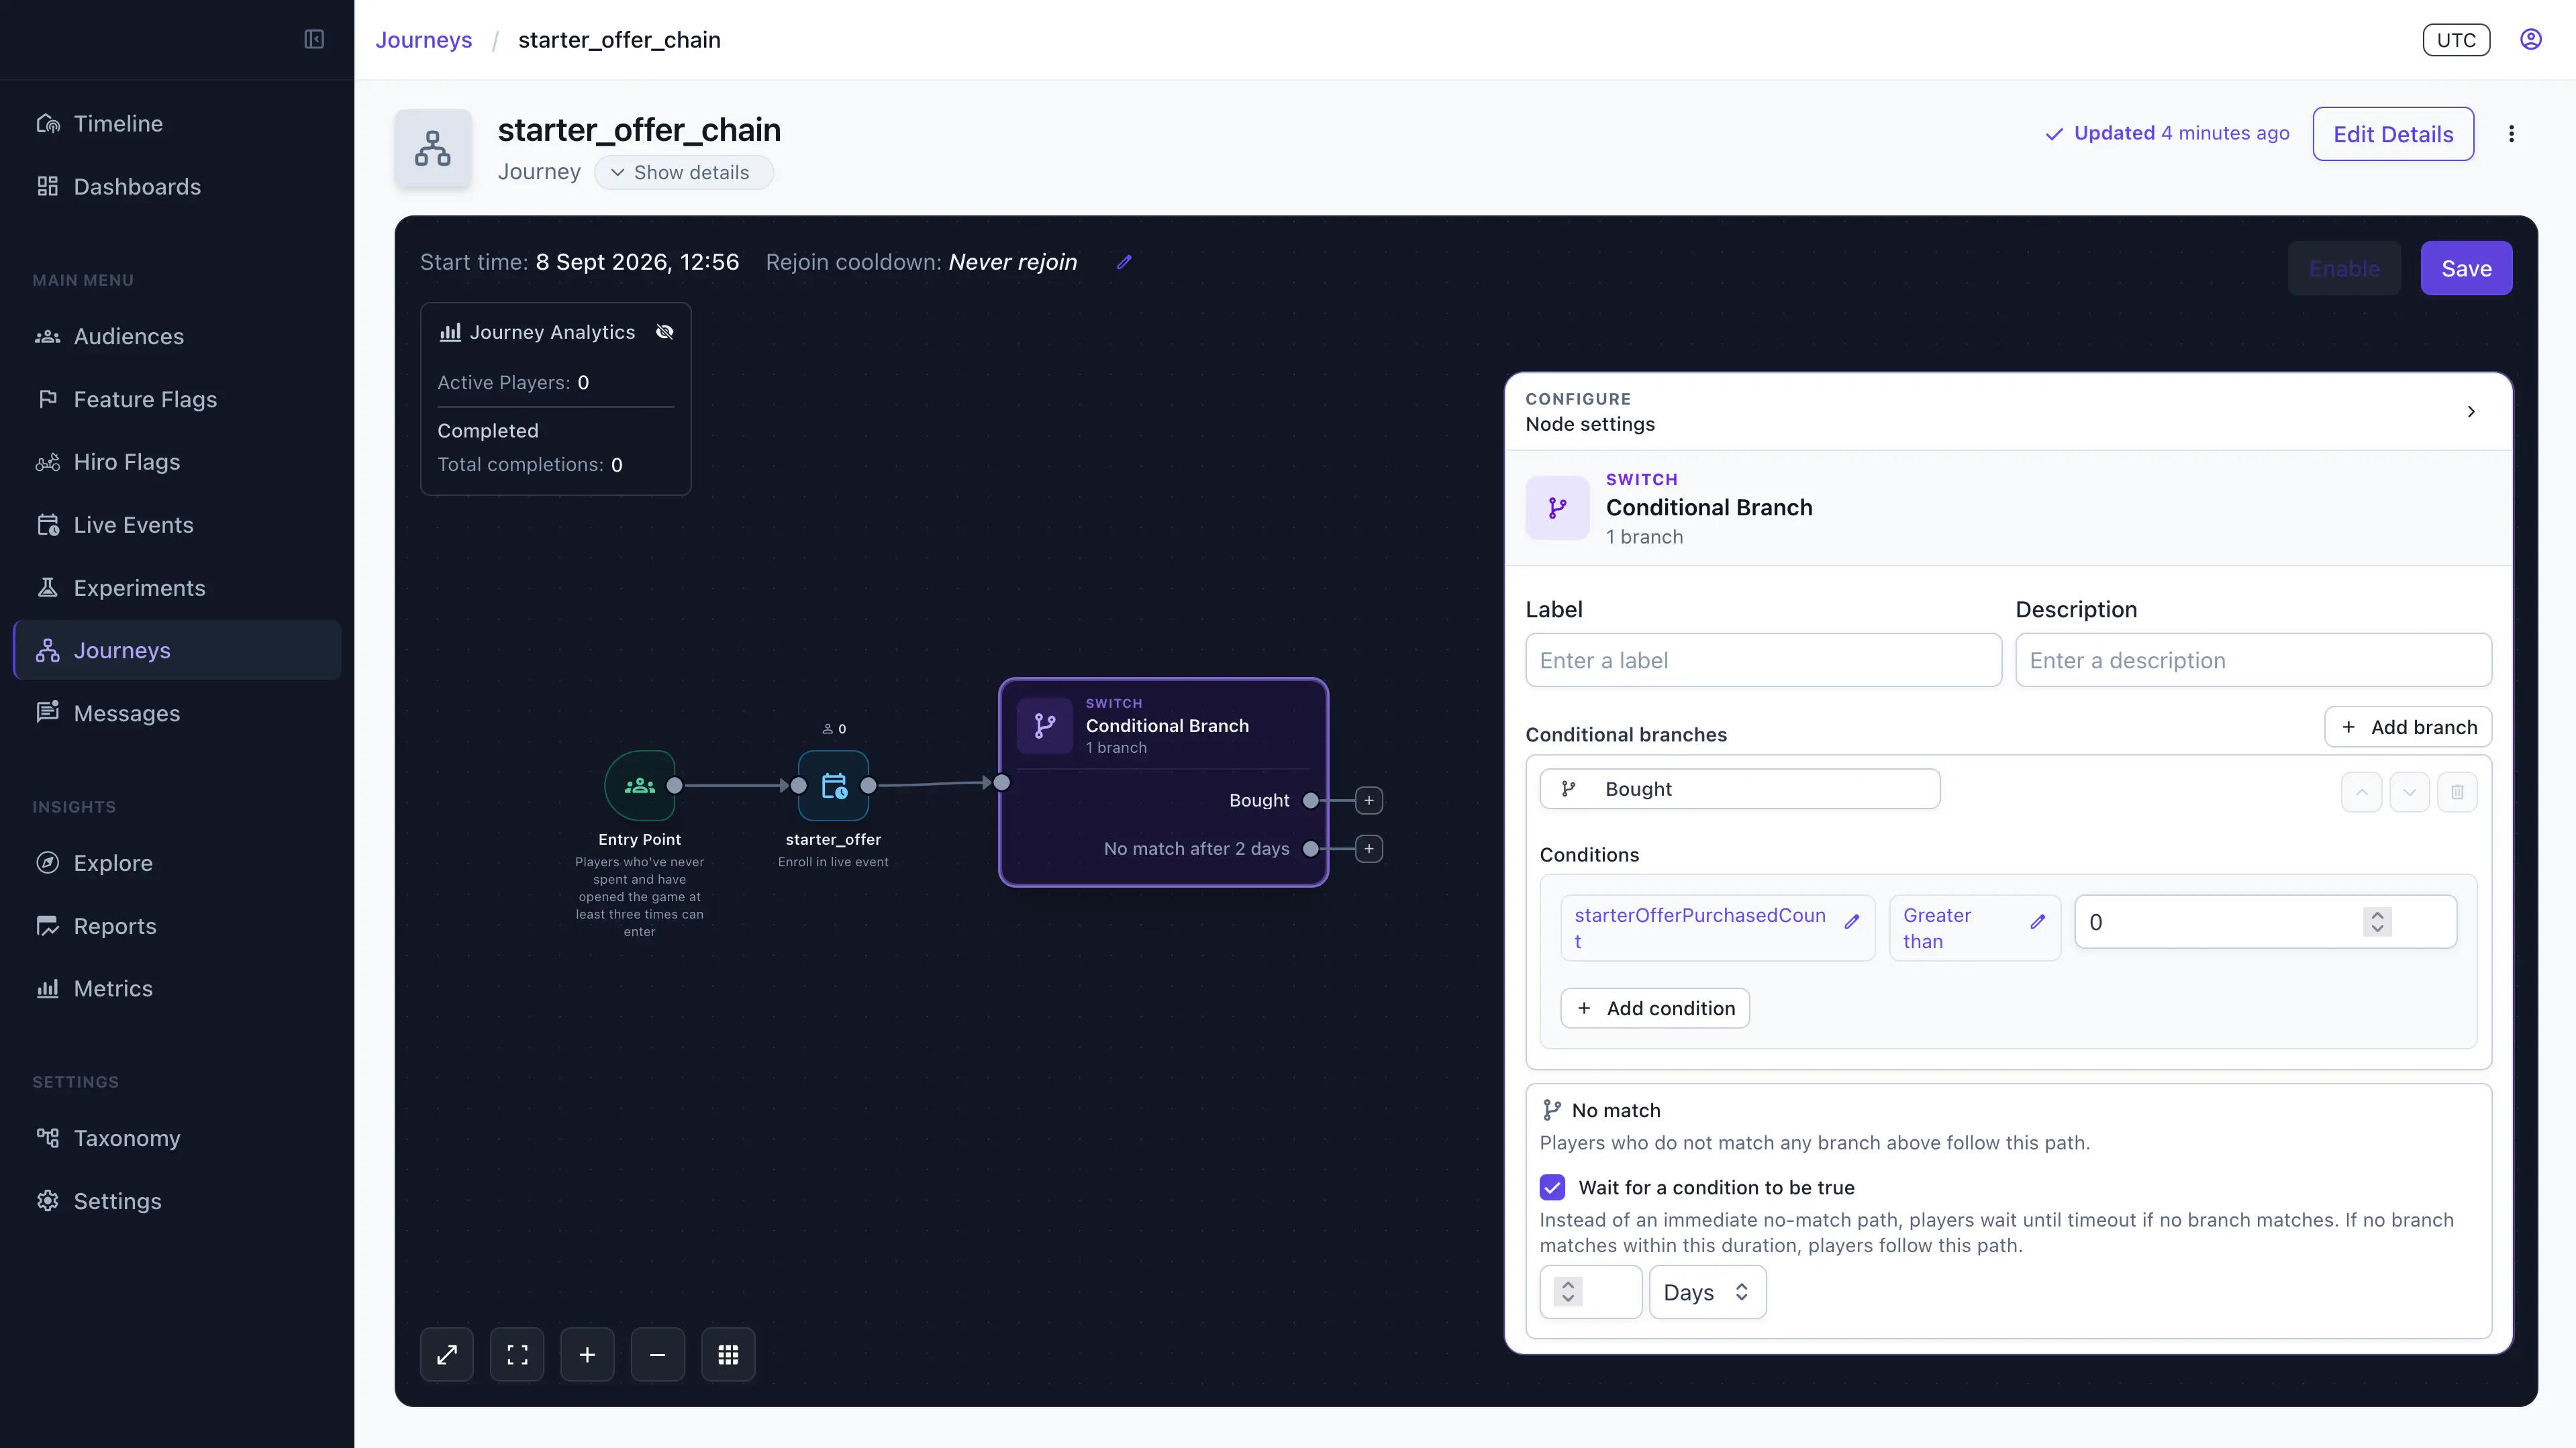Image resolution: width=2576 pixels, height=1448 pixels.
Task: Collapse the sidebar panel icon
Action: 314,39
